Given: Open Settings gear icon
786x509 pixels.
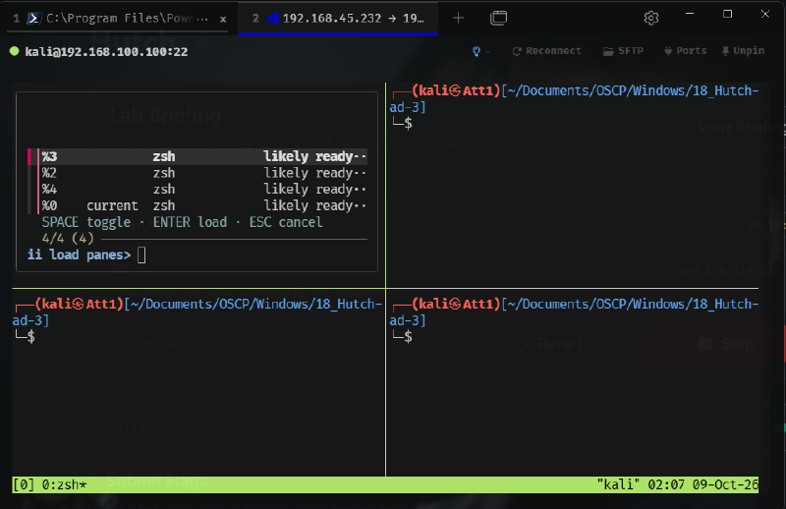Looking at the screenshot, I should click(651, 18).
